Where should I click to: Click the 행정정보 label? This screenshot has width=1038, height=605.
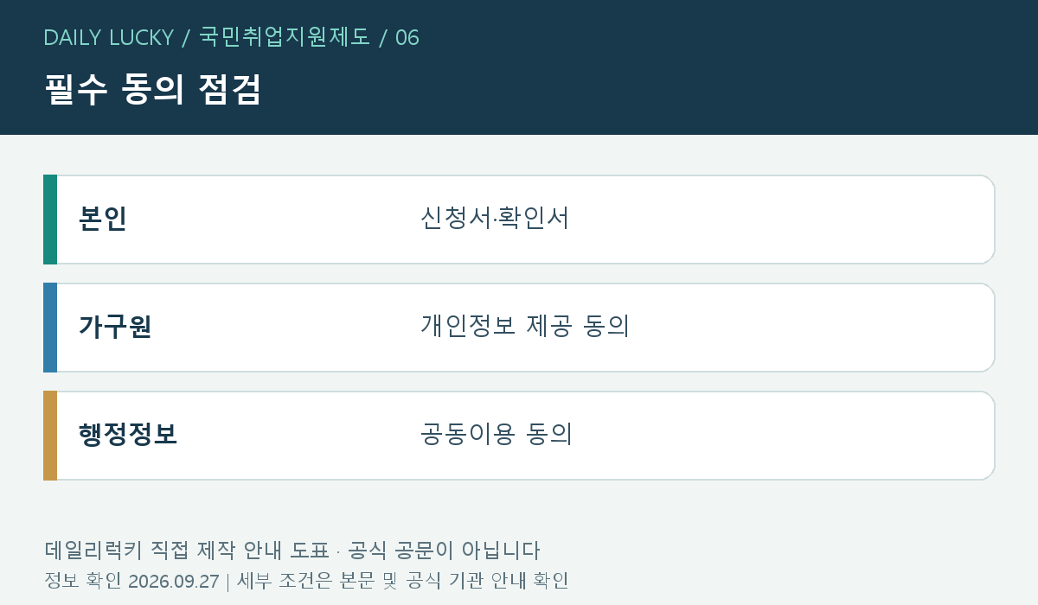coord(128,435)
